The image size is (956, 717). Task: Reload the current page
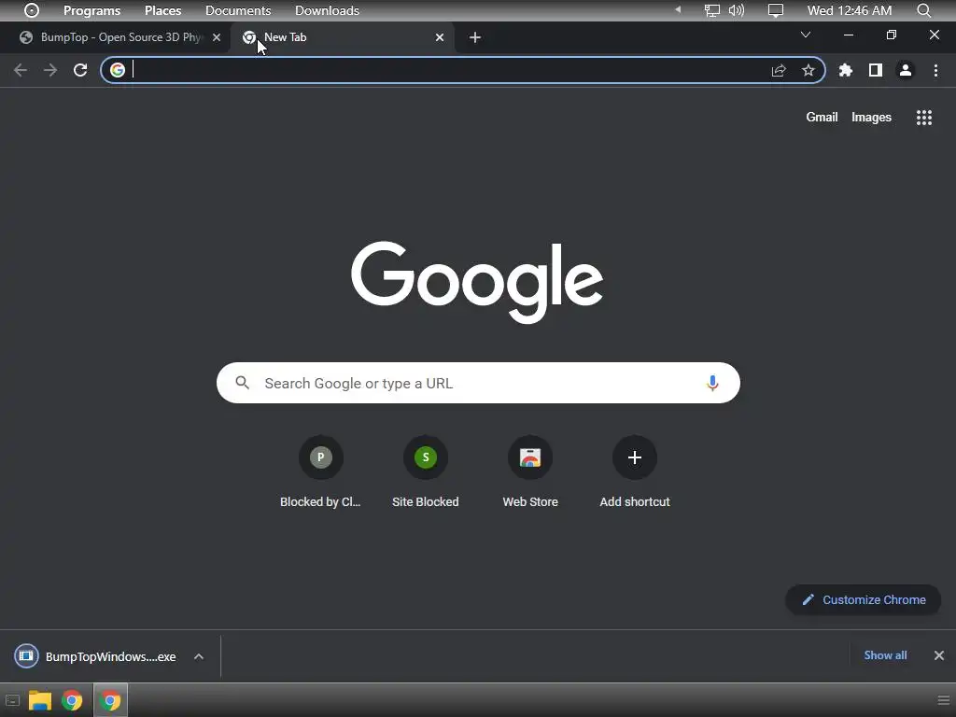[80, 70]
